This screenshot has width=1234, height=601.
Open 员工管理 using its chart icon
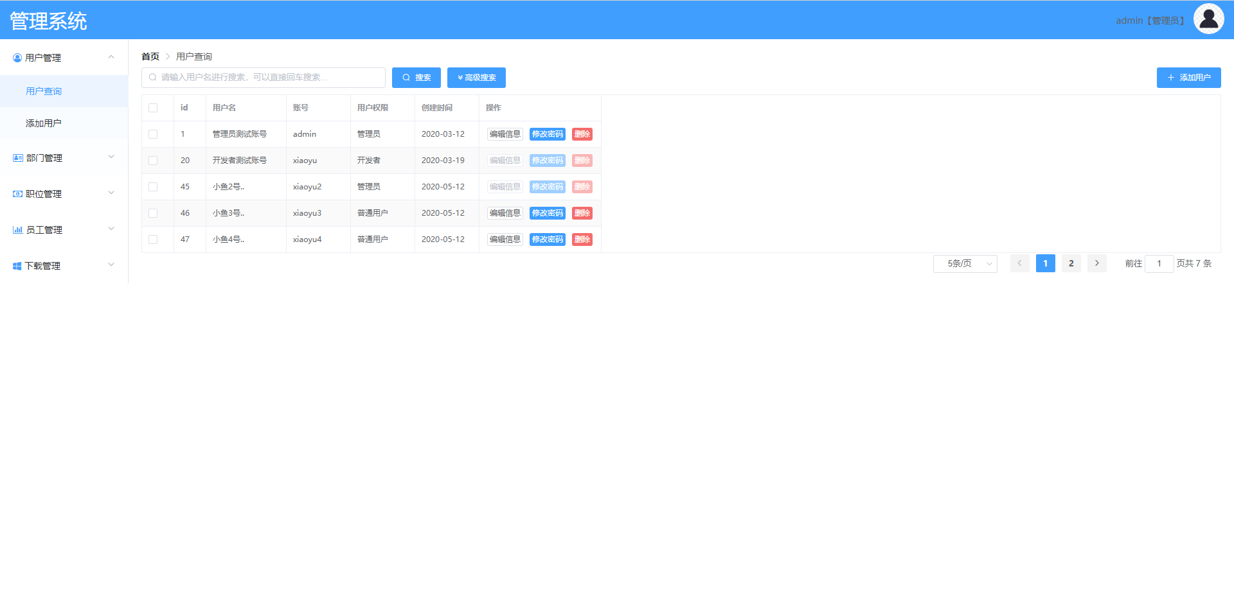17,229
